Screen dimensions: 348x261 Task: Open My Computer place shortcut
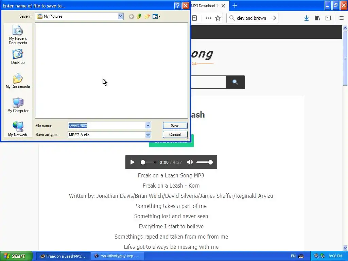(x=18, y=105)
